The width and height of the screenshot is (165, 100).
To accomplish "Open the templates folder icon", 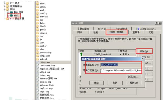I will (38, 56).
